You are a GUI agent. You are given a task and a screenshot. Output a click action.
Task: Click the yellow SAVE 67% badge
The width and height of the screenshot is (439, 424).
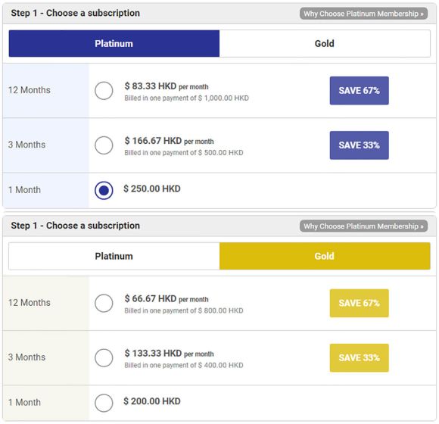click(360, 304)
